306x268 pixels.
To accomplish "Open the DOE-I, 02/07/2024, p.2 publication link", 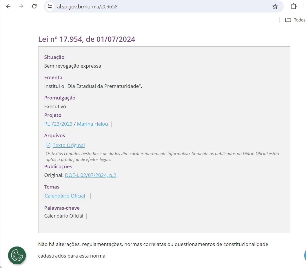I will coord(90,175).
